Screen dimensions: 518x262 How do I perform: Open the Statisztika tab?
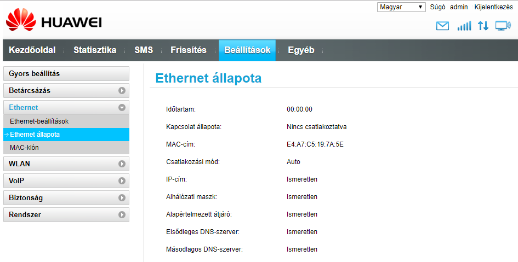click(x=95, y=50)
